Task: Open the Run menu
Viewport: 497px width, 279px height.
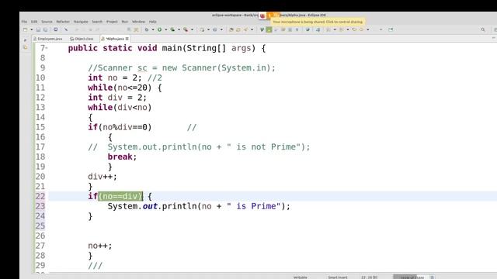Action: (x=125, y=22)
